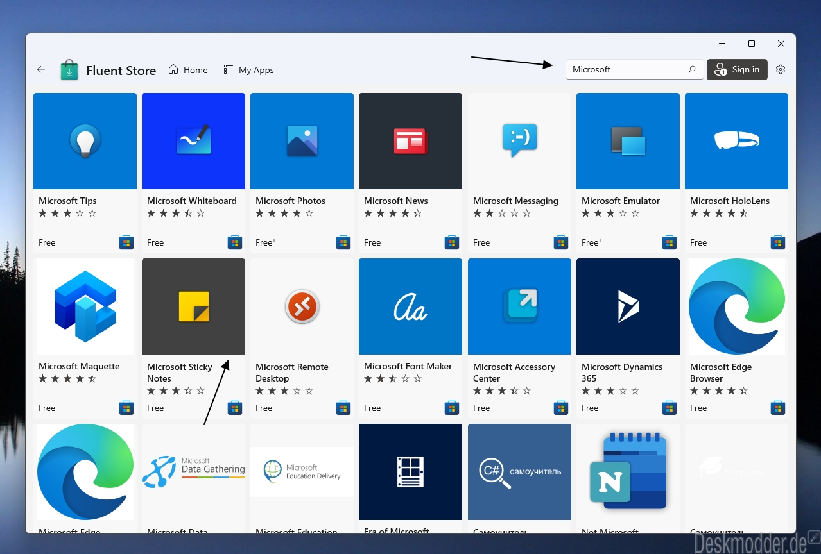Click the search magnifier icon
821x554 pixels.
tap(692, 69)
